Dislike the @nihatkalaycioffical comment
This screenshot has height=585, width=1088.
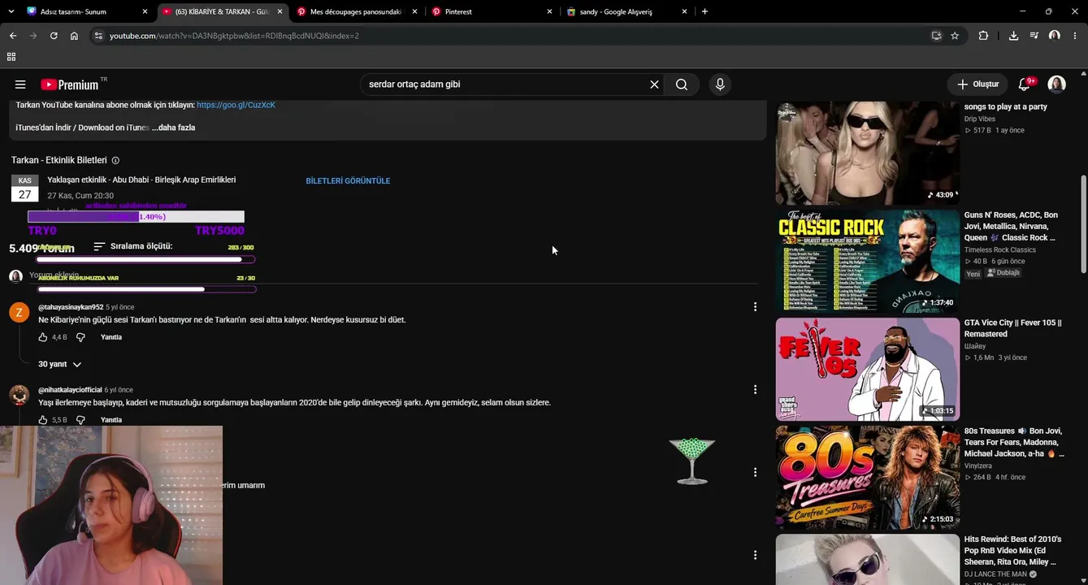point(80,420)
